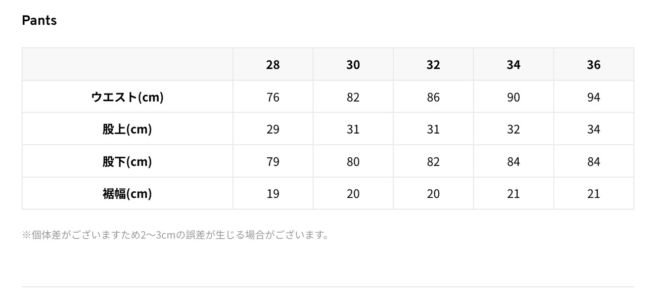Click the waist value 94 for size 36
The height and width of the screenshot is (303, 647).
pos(593,97)
